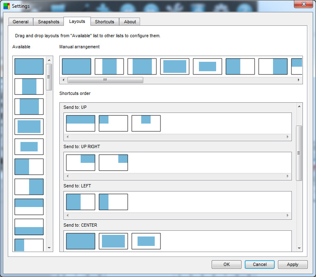Select top-right corner layout in UP RIGHT
The width and height of the screenshot is (316, 277).
point(113,162)
